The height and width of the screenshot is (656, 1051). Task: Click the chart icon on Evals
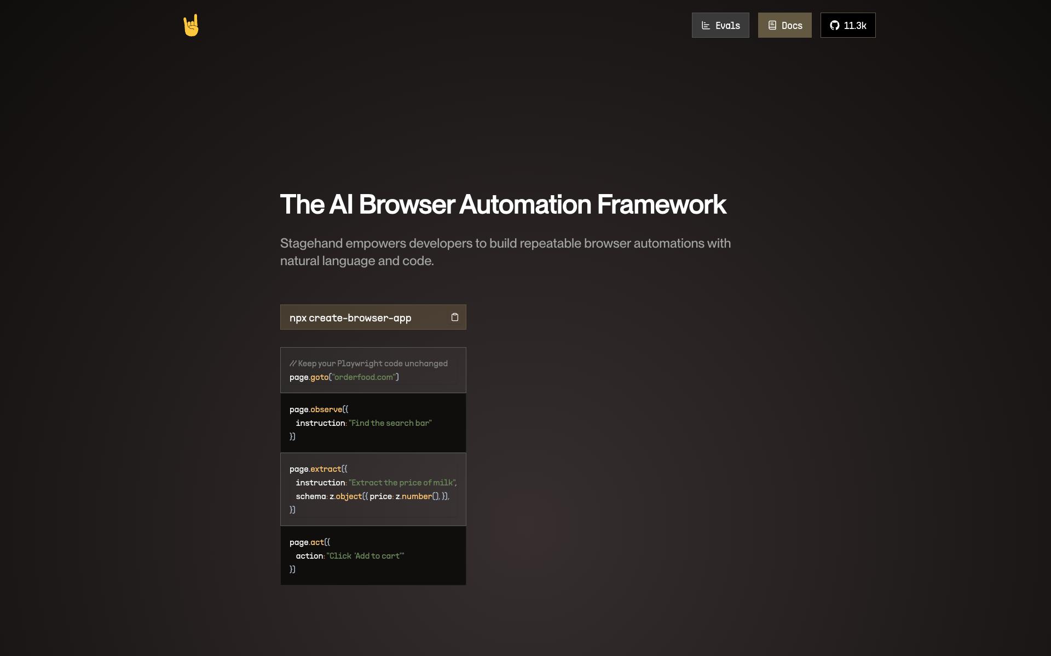point(706,26)
